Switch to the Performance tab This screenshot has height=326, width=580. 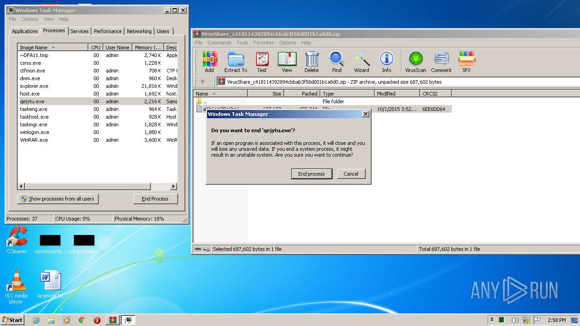pos(108,31)
